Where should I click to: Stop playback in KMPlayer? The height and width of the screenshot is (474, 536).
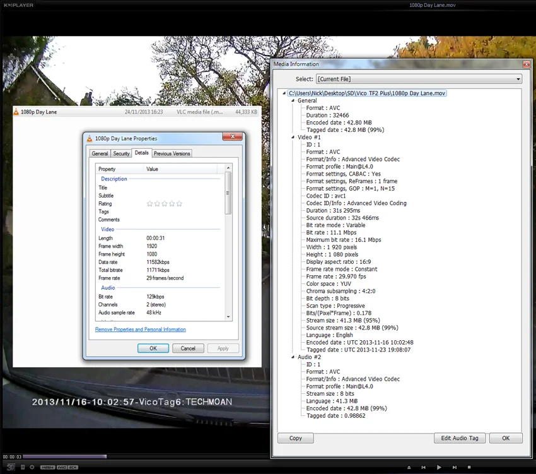pos(469,467)
